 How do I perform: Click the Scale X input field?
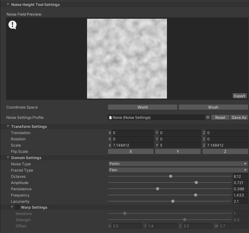[133, 145]
